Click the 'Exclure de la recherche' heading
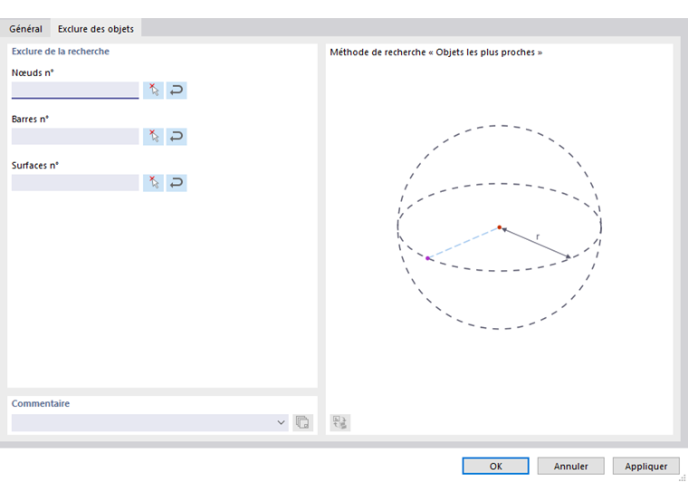 (x=61, y=52)
